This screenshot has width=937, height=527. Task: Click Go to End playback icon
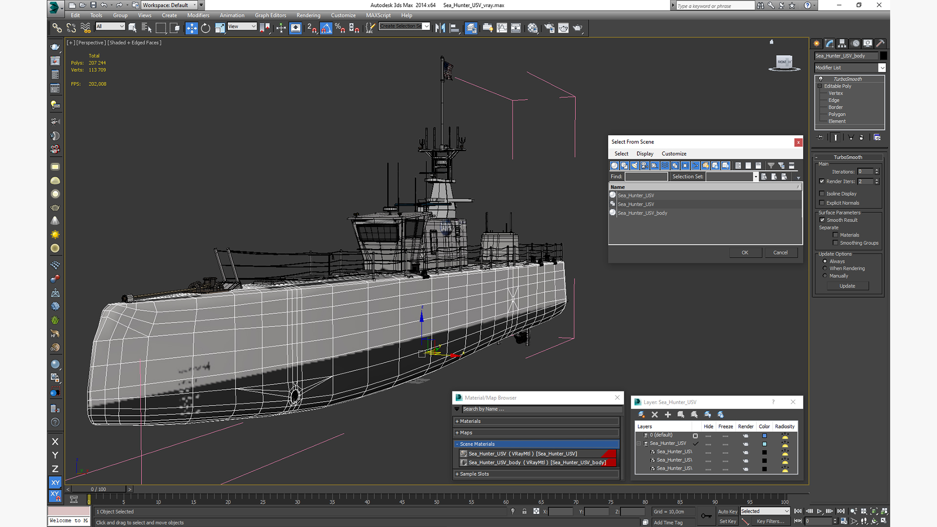[x=841, y=511]
